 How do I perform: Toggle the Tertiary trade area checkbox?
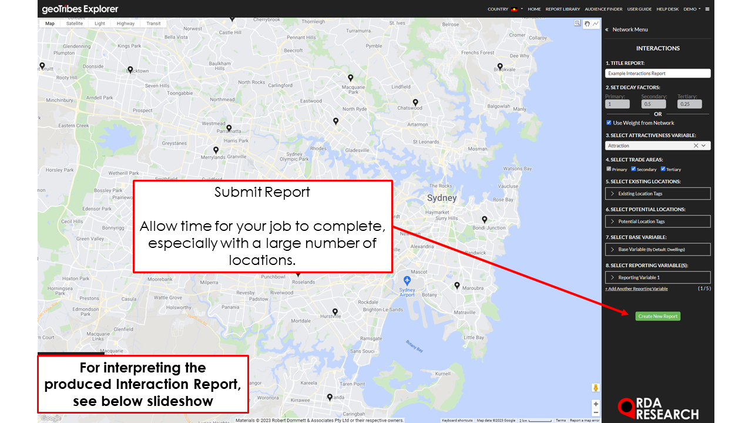[x=663, y=169]
